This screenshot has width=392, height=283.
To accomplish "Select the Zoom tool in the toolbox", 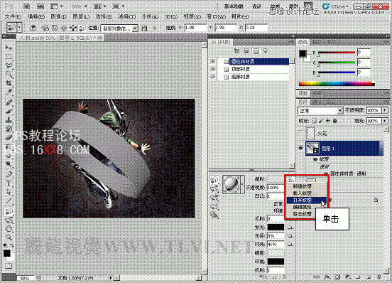I will pyautogui.click(x=9, y=237).
